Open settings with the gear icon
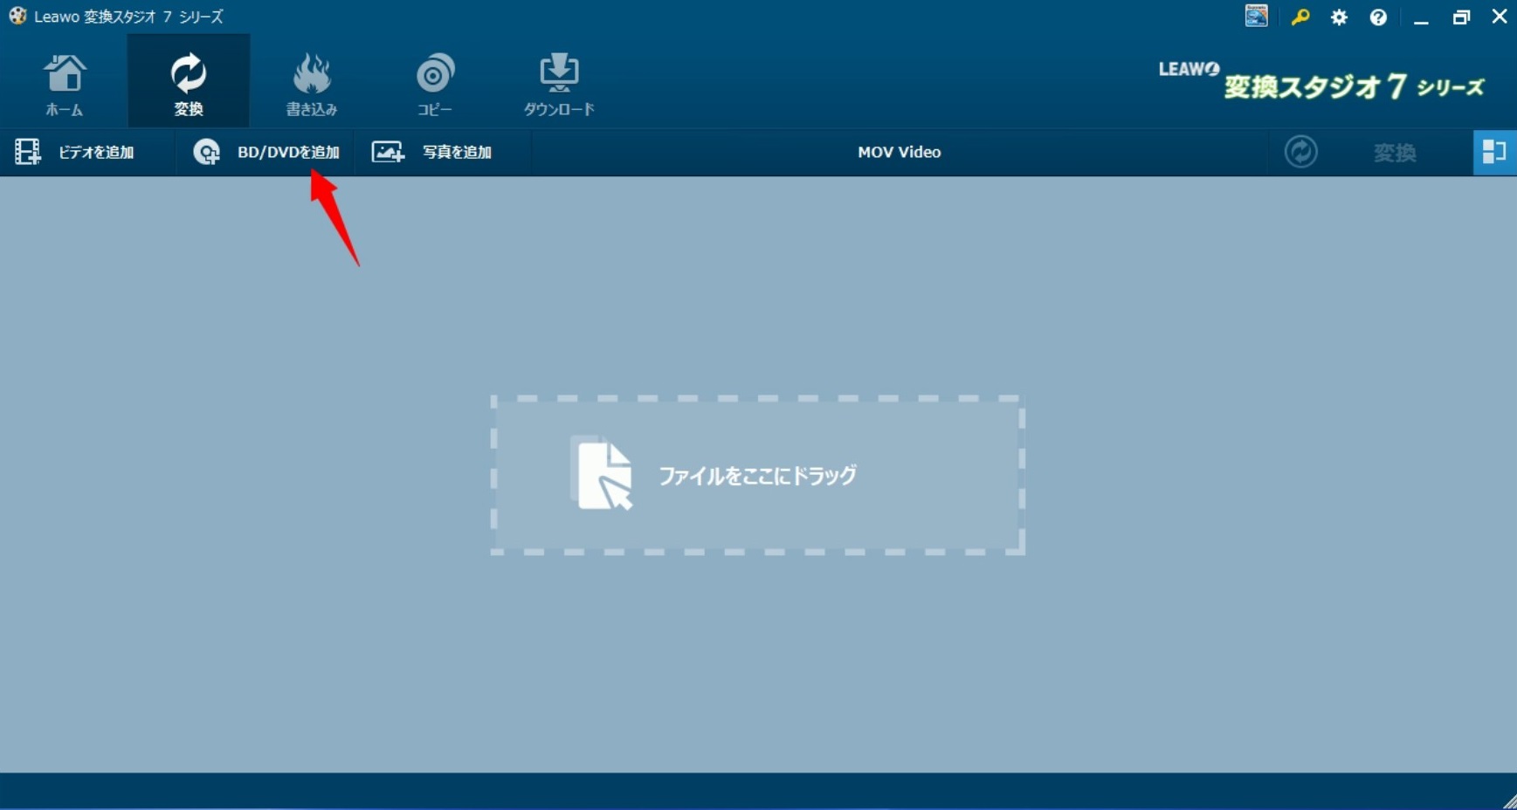The width and height of the screenshot is (1517, 810). (x=1339, y=17)
